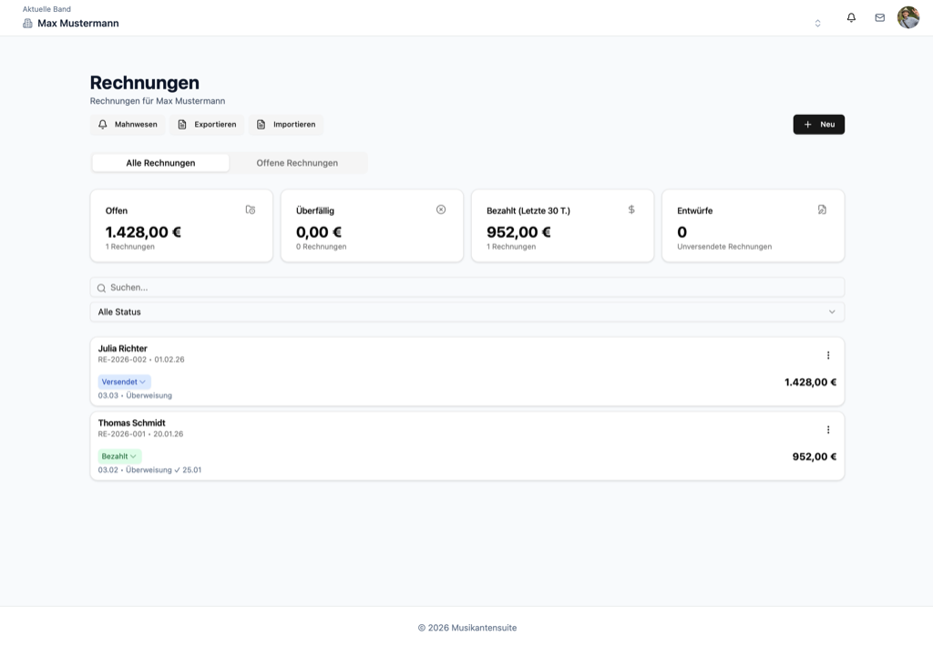Viewport: 933px width, 646px height.
Task: Click the Importieren button
Action: (x=286, y=124)
